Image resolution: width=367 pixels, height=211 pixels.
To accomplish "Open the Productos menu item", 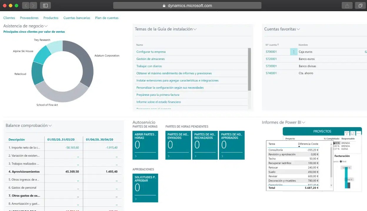I will tap(51, 18).
